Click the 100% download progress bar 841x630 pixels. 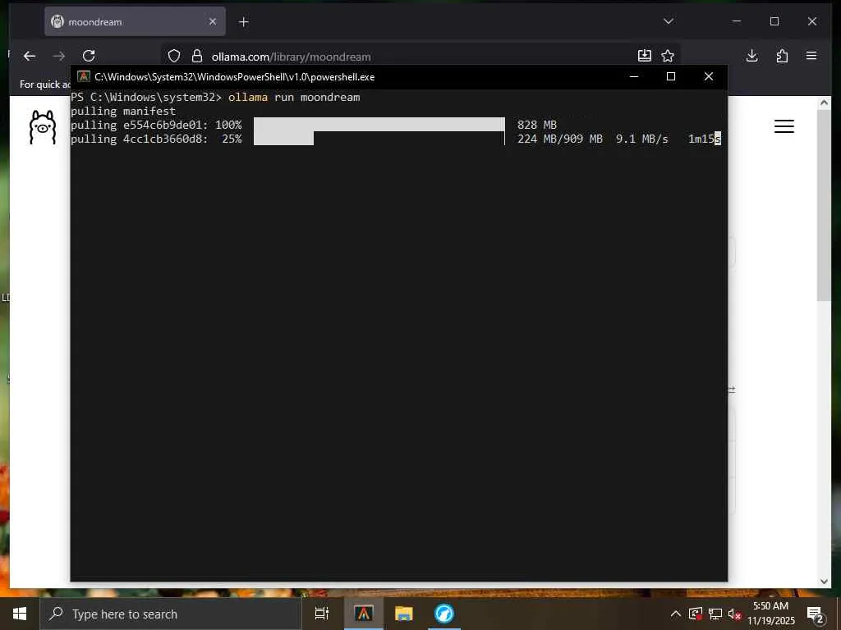[379, 125]
